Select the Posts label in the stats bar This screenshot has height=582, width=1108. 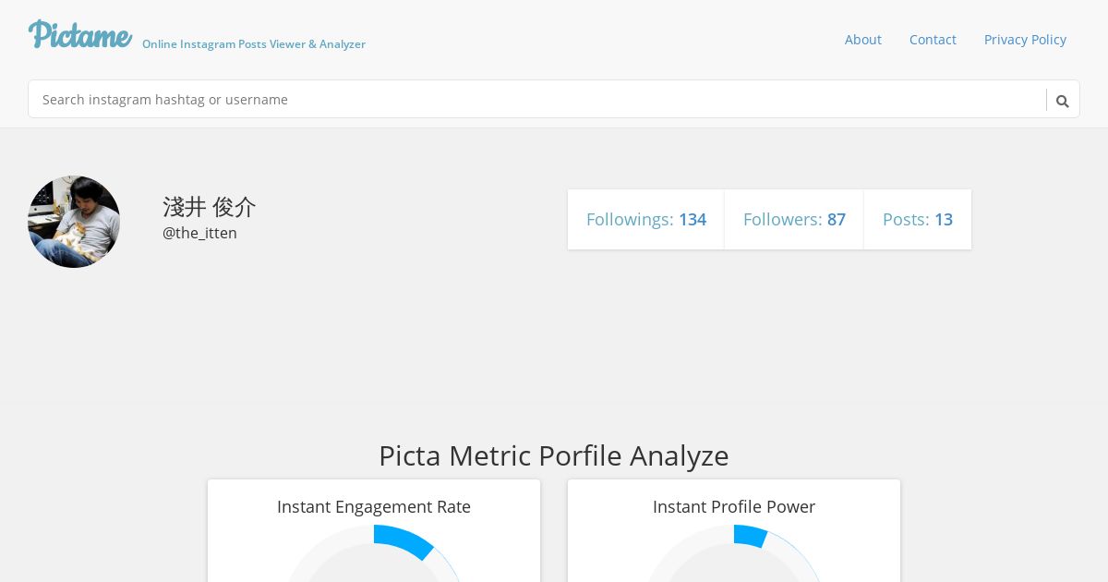906,220
